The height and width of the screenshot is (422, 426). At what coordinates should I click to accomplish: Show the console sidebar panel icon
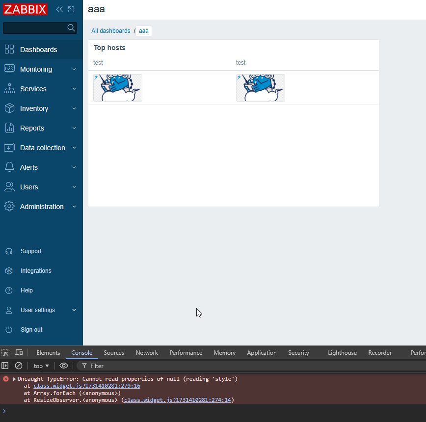5,366
